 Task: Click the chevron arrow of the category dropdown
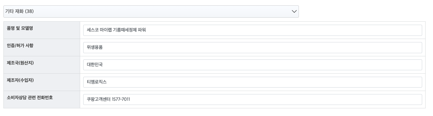tap(294, 11)
